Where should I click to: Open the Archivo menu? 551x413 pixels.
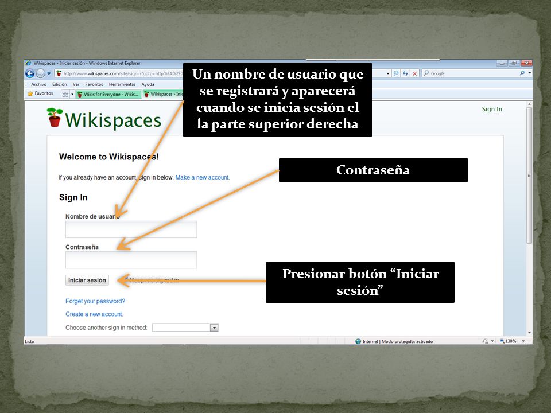click(38, 84)
